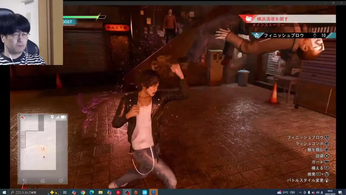Expand the hidden system tray icons
346x195 pixels.
tap(300, 192)
